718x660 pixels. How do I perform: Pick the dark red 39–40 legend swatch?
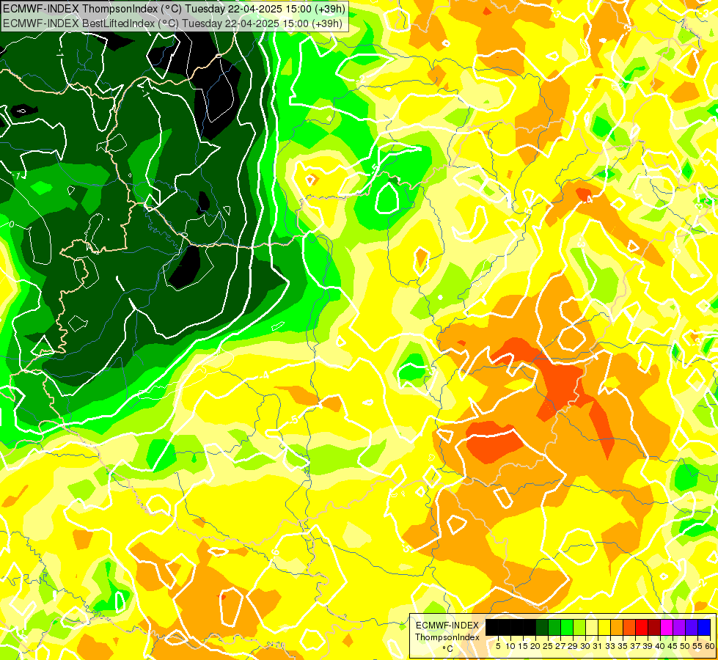pyautogui.click(x=654, y=627)
